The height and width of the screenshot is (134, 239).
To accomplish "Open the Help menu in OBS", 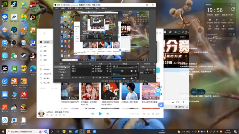I will [x=104, y=8].
